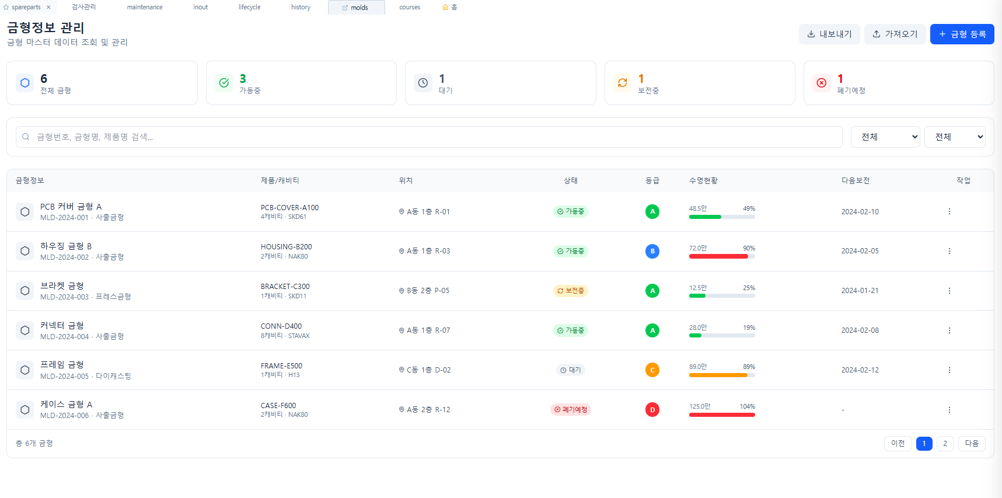Close the spareparts tab
This screenshot has height=498, width=1002.
click(x=48, y=7)
